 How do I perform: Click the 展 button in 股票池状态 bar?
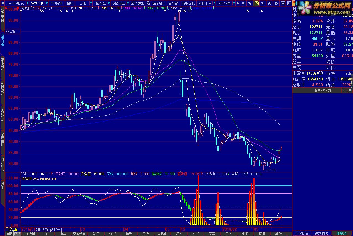tap(350, 90)
